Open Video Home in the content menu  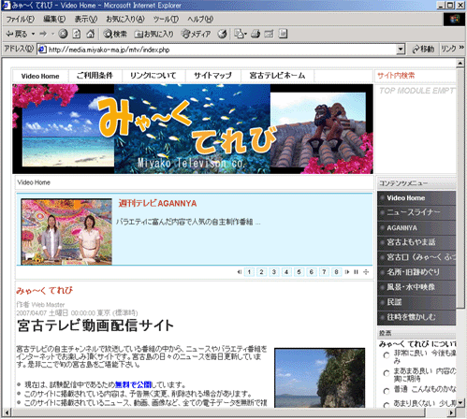point(416,198)
